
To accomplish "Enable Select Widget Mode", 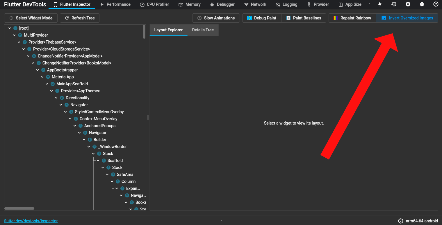I will (x=31, y=18).
